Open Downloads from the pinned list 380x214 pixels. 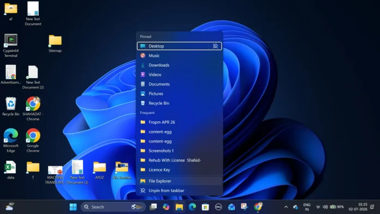point(179,65)
